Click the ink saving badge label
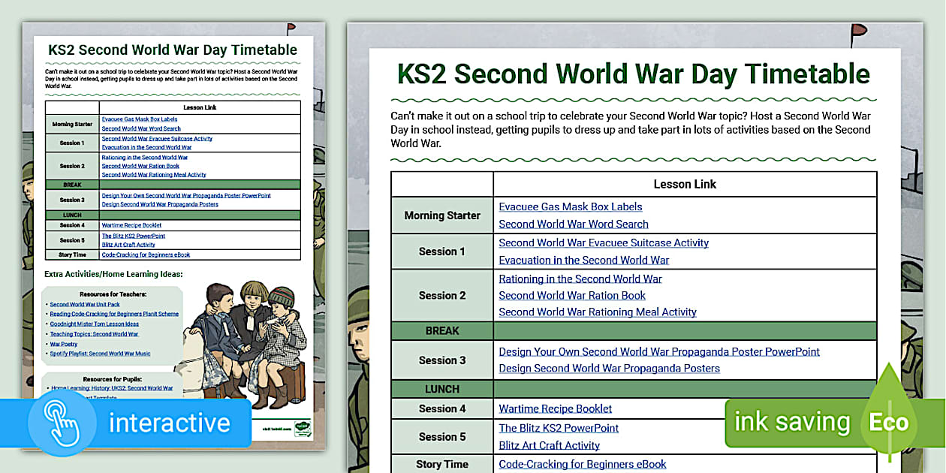Viewport: 946px width, 473px height. pyautogui.click(x=792, y=422)
